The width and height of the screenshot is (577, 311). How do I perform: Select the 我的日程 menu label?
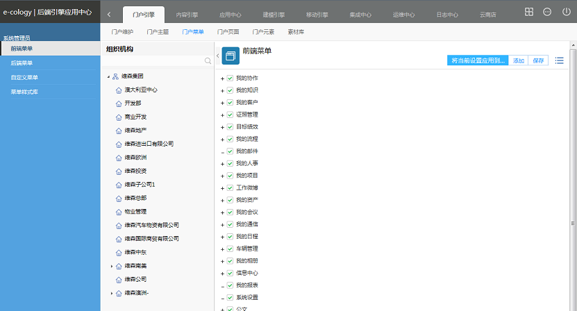click(247, 237)
